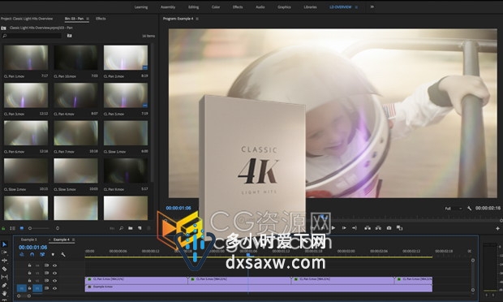The height and width of the screenshot is (302, 503).
Task: Switch to the Learning workspace
Action: click(x=141, y=7)
